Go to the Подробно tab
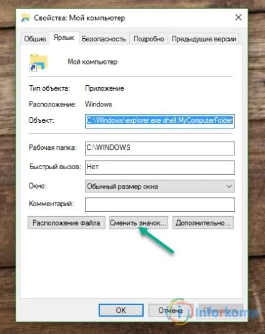This screenshot has height=334, width=265. (149, 39)
